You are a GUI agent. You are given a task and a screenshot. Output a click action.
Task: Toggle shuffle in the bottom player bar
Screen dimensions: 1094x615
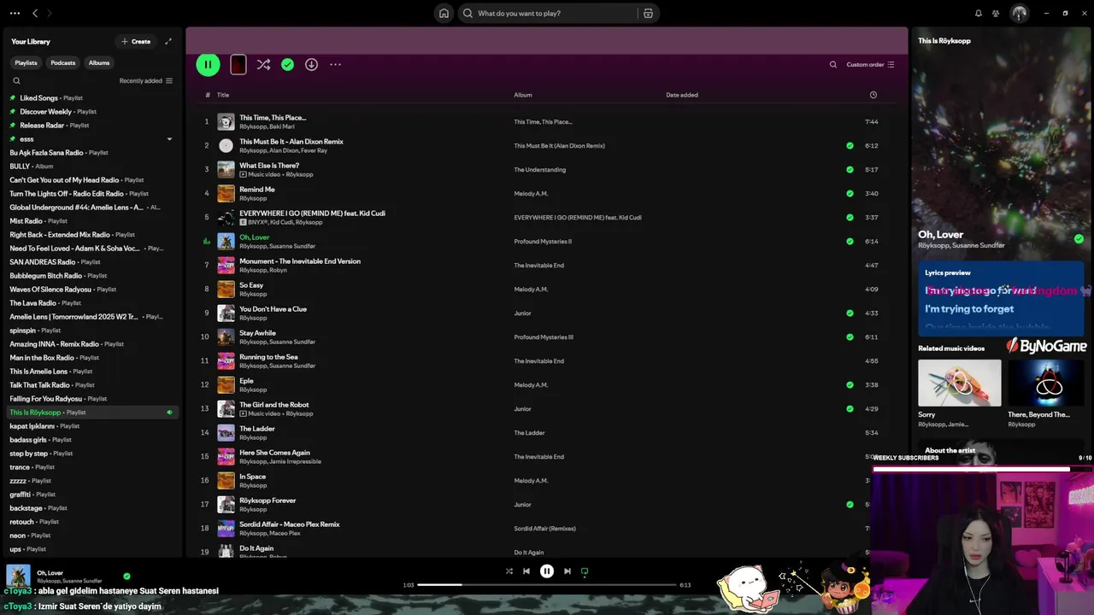point(509,571)
